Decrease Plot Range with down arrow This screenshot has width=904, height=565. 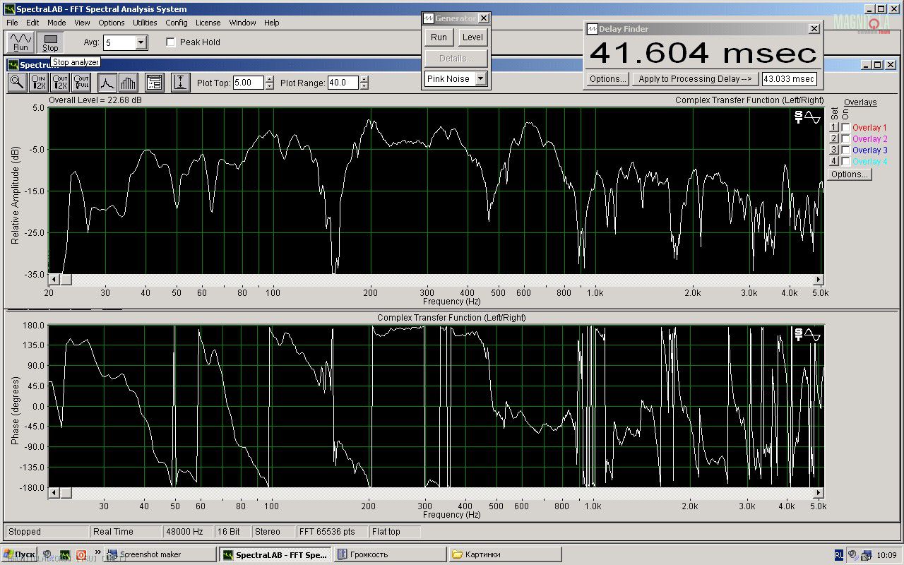click(364, 86)
